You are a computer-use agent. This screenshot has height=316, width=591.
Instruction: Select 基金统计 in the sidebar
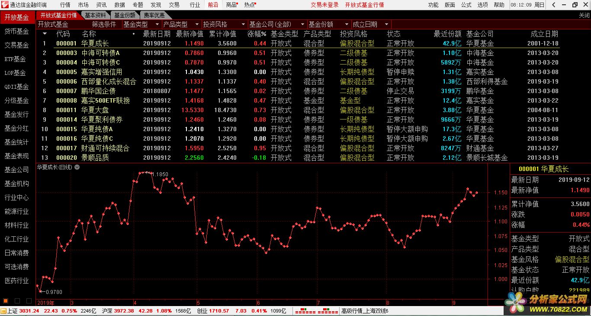tap(16, 142)
